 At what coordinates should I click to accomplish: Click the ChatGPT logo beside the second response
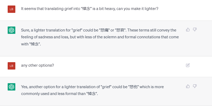tap(11, 87)
